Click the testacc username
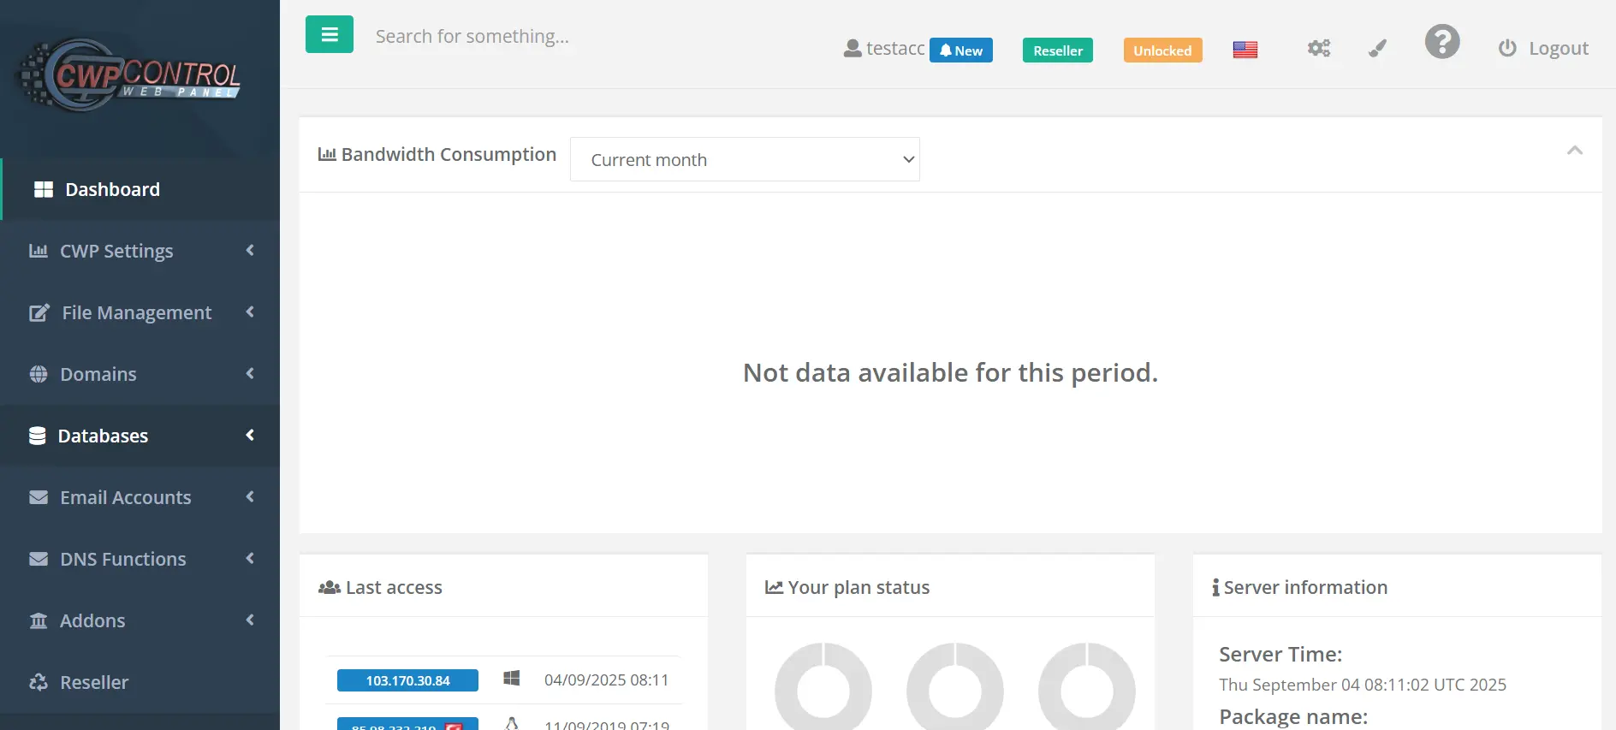1616x730 pixels. (895, 49)
